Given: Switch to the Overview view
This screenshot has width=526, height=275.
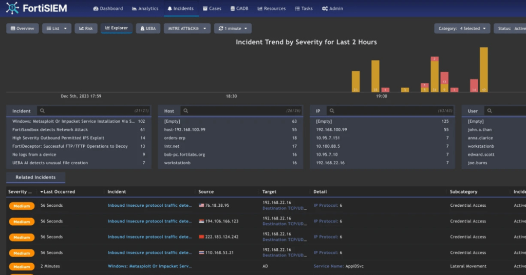Looking at the screenshot, I should 23,28.
